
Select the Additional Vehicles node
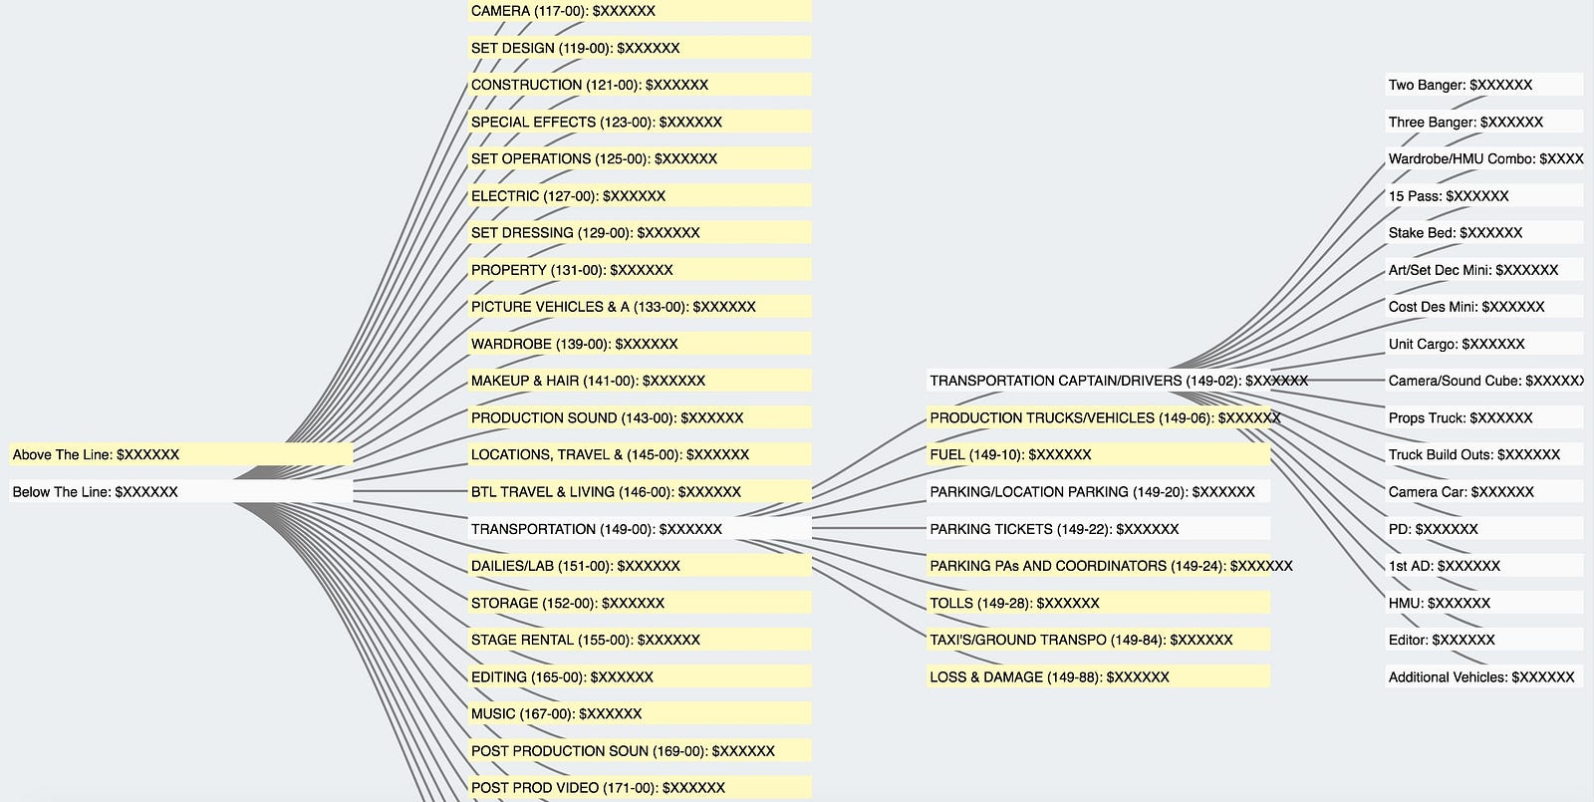pyautogui.click(x=1484, y=676)
